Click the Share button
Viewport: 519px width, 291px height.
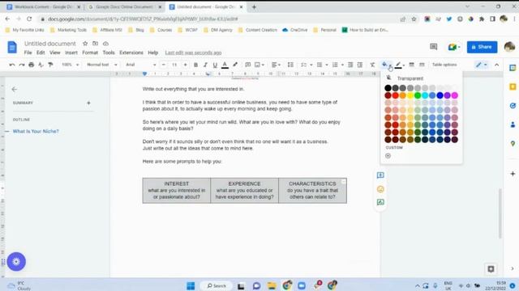coord(482,47)
